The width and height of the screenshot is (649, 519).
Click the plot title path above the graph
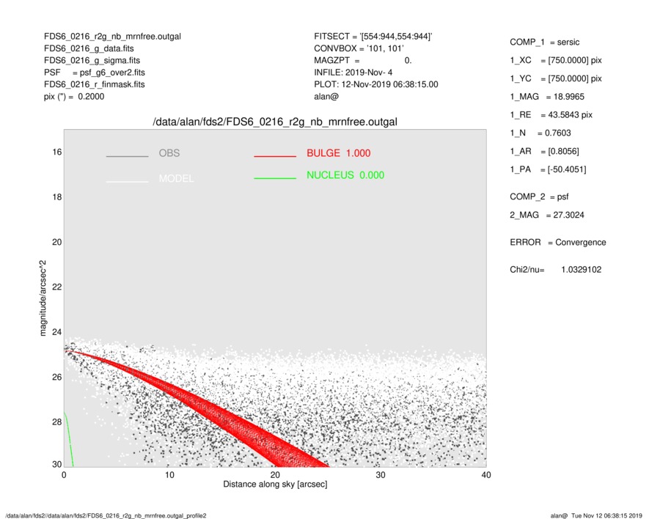275,122
